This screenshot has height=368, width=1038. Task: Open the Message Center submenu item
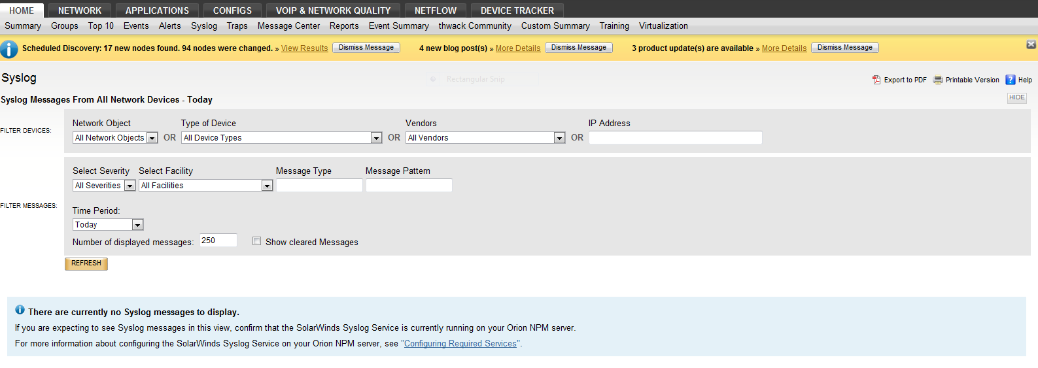288,26
